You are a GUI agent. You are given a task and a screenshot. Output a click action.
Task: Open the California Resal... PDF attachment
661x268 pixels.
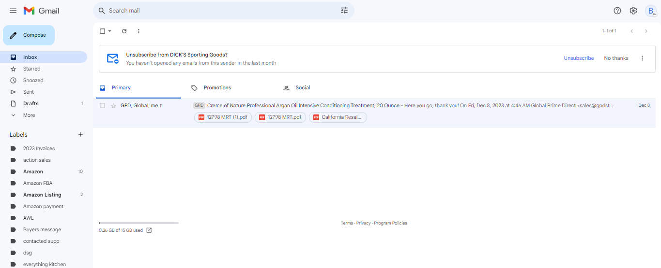tap(338, 117)
